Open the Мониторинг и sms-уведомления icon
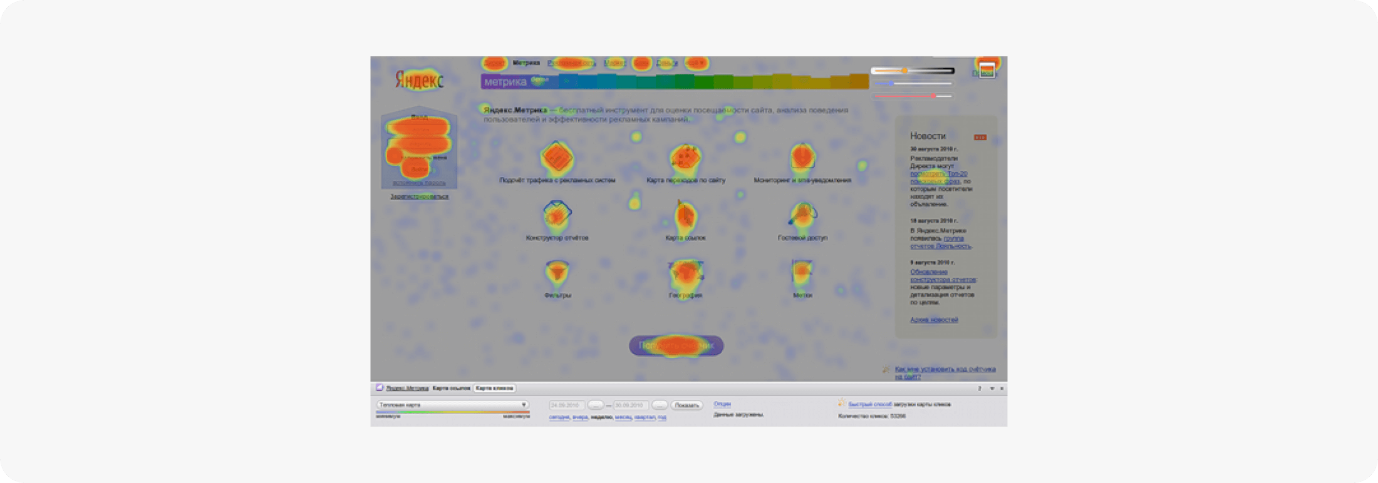Image resolution: width=1378 pixels, height=483 pixels. pyautogui.click(x=802, y=156)
